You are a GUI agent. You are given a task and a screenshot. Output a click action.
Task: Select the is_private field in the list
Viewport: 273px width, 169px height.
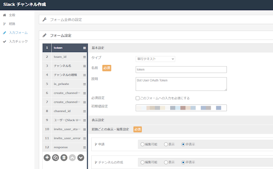coord(65,84)
